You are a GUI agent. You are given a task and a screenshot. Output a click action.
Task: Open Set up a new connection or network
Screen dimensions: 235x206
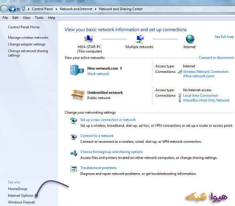(x=108, y=120)
